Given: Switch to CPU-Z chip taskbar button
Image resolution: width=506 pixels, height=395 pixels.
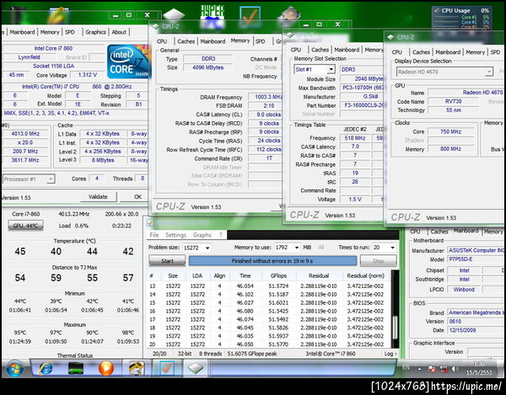Looking at the screenshot, I should point(196,368).
